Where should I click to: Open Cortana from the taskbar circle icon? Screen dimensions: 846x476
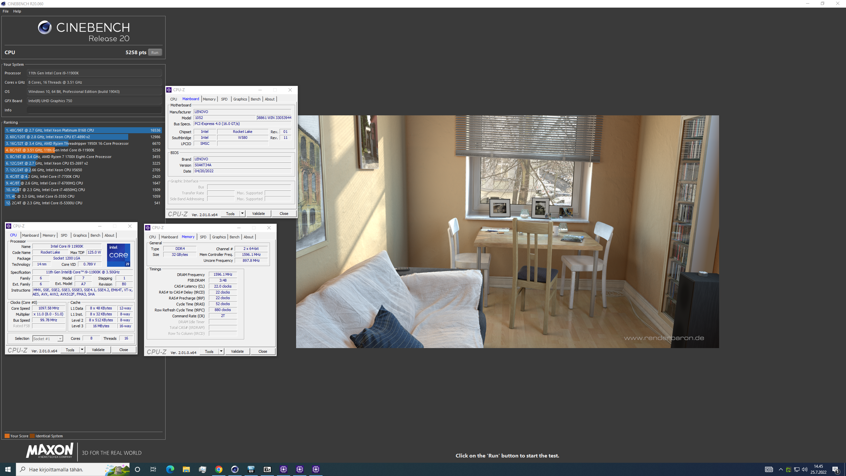[137, 469]
